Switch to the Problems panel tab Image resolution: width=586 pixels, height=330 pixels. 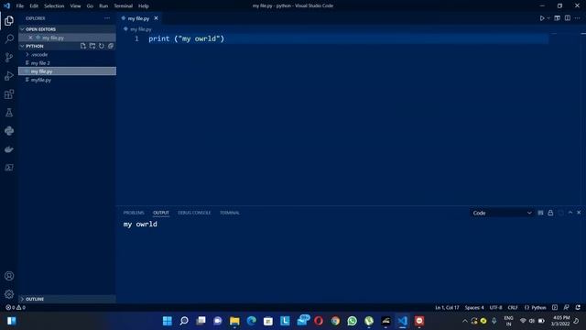pyautogui.click(x=134, y=213)
